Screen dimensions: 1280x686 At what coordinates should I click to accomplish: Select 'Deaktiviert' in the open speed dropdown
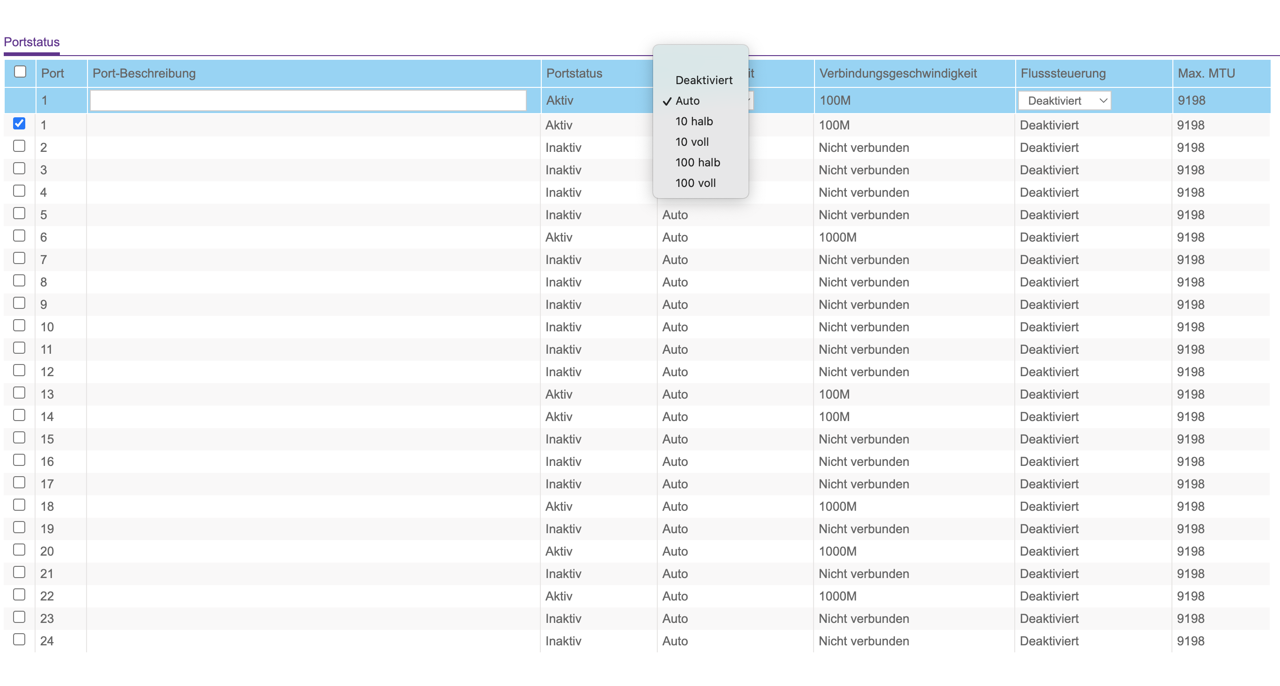pyautogui.click(x=703, y=80)
